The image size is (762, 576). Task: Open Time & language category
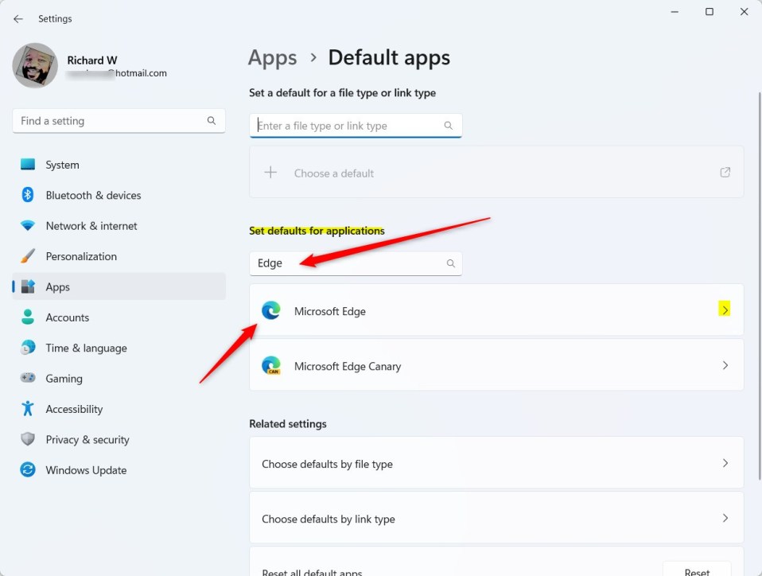point(119,348)
